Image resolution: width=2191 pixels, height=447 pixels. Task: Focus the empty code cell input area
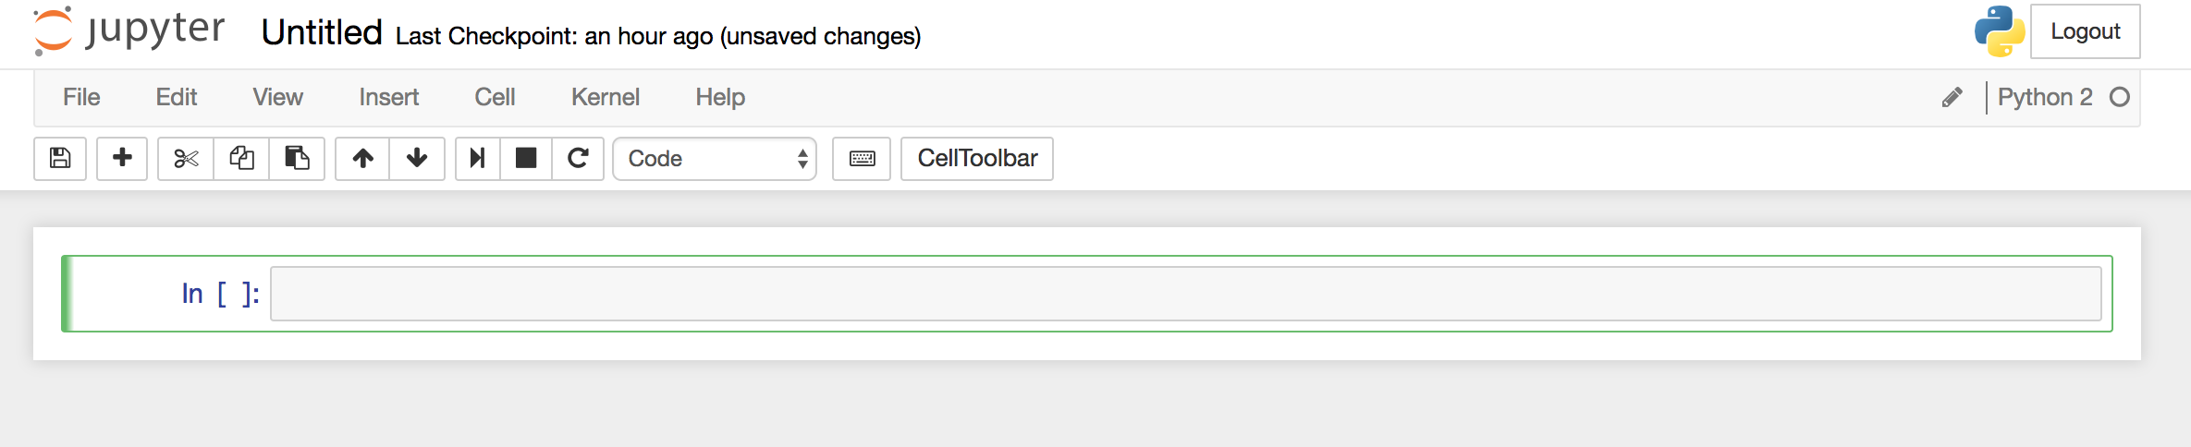[1186, 294]
